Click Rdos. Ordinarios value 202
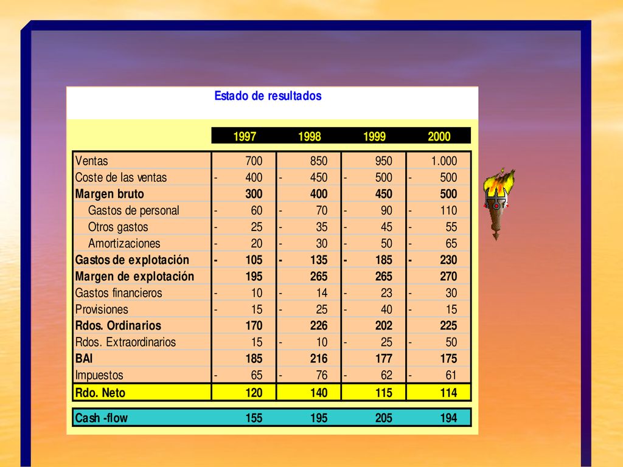The height and width of the screenshot is (467, 623). coord(383,326)
